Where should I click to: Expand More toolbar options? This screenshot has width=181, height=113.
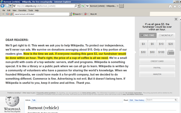pos(93,14)
